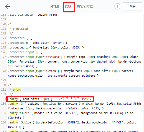Click 'input[type="password"]' selector on line 177

point(44,57)
